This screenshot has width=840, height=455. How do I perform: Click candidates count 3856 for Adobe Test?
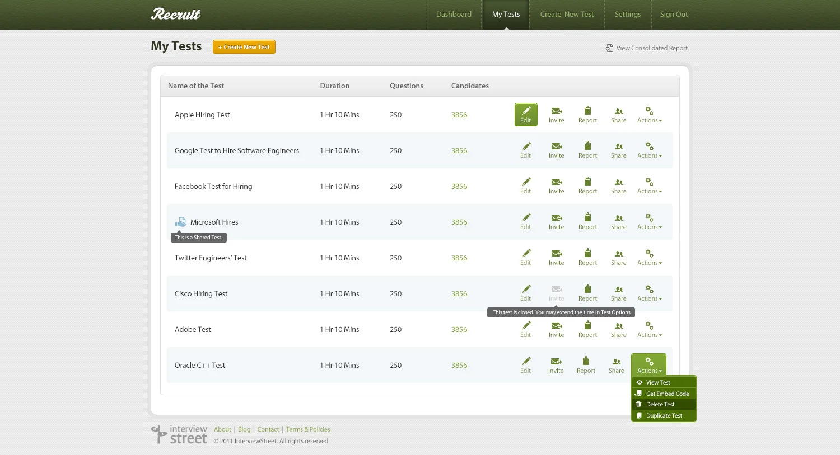point(459,330)
